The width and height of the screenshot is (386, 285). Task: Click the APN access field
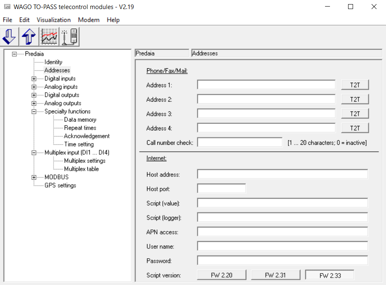[x=282, y=232]
